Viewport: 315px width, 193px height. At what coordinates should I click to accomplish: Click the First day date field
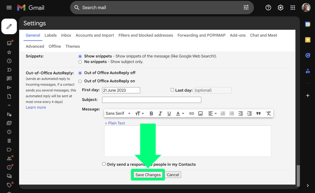[121, 90]
